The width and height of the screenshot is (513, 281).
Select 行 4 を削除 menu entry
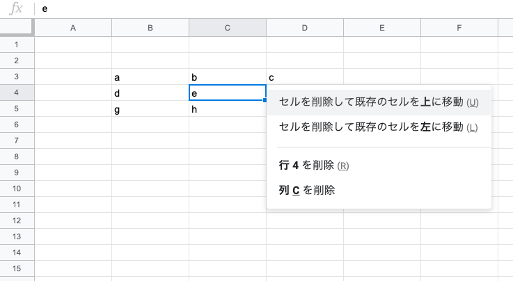tap(379, 166)
